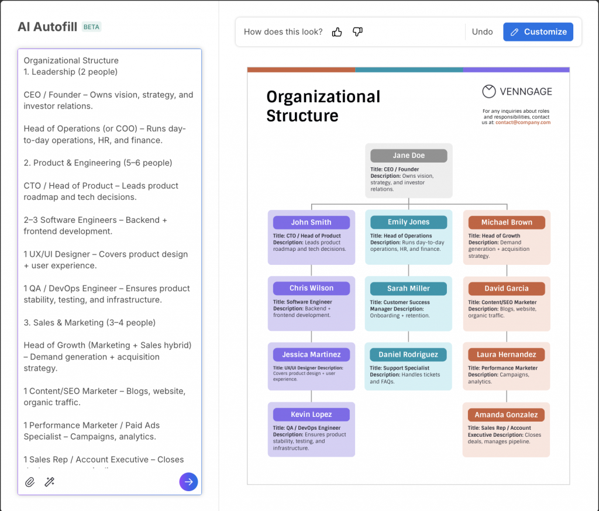Click the thumbs up feedback icon
This screenshot has width=599, height=511.
pyautogui.click(x=337, y=32)
